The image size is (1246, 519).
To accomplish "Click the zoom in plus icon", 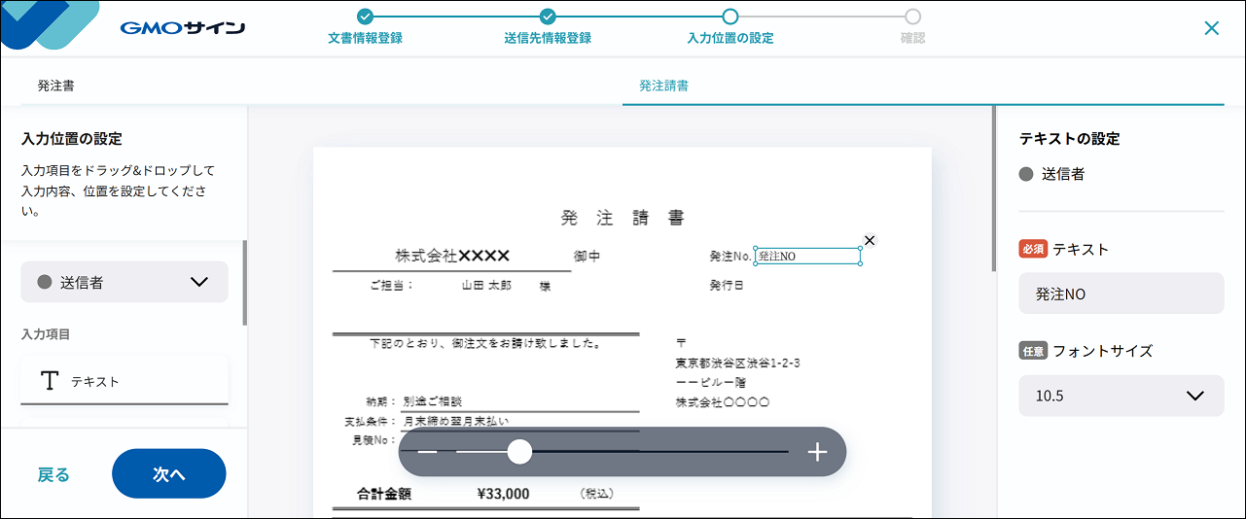I will [817, 452].
